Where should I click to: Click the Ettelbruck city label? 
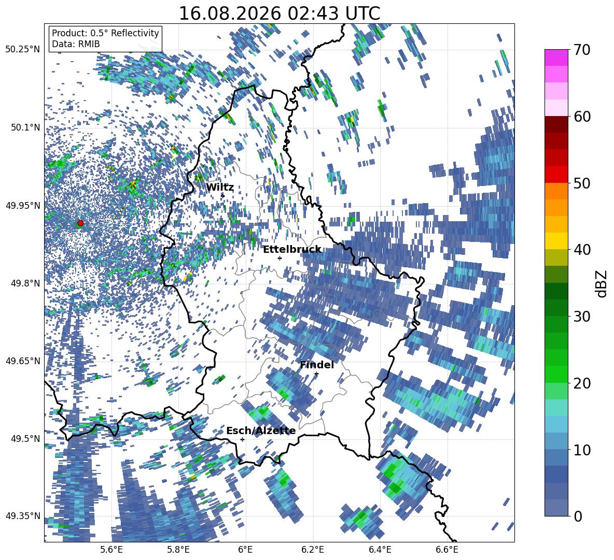click(292, 250)
